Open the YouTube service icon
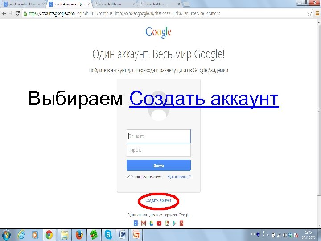Screen dimensions: 321x241 tap(159, 223)
